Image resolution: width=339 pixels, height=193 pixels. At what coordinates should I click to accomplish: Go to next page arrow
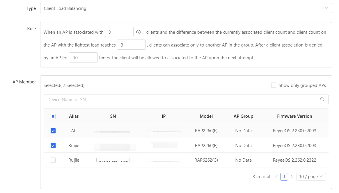292,177
